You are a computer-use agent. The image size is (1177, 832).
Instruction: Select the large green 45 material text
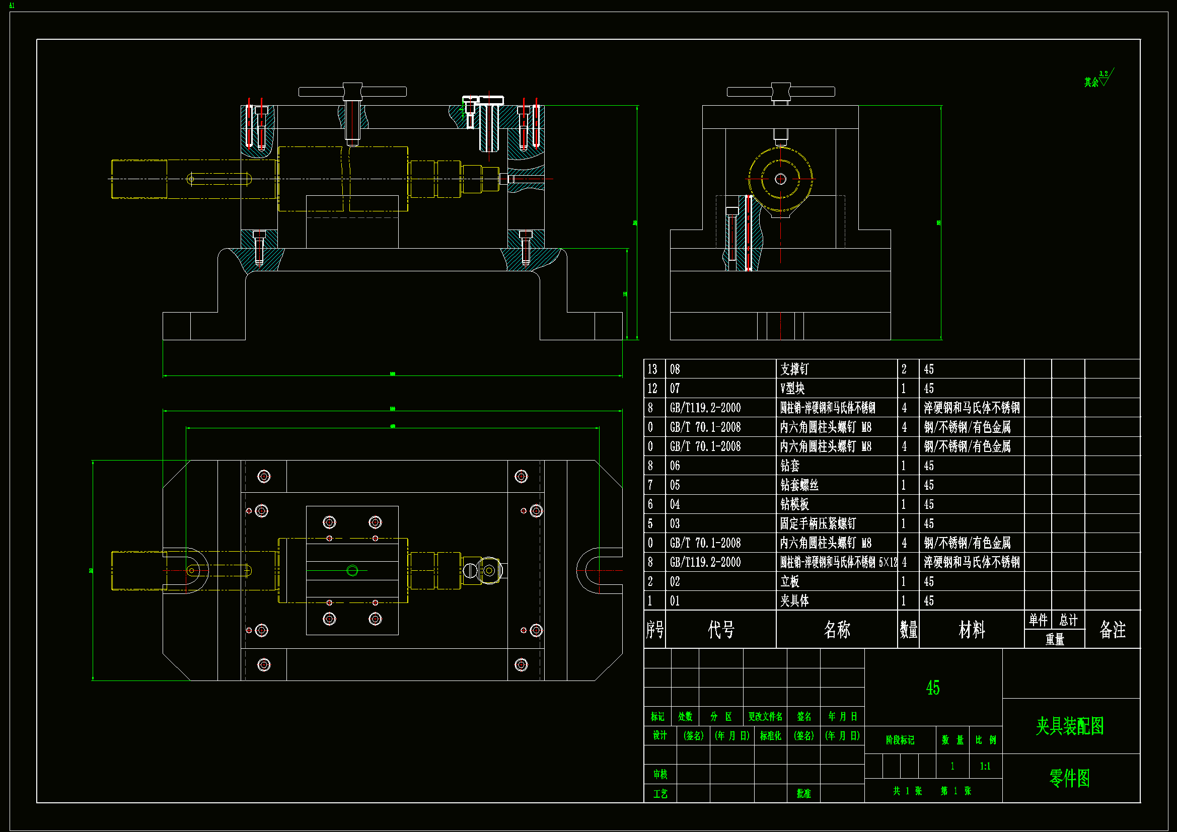coord(932,688)
